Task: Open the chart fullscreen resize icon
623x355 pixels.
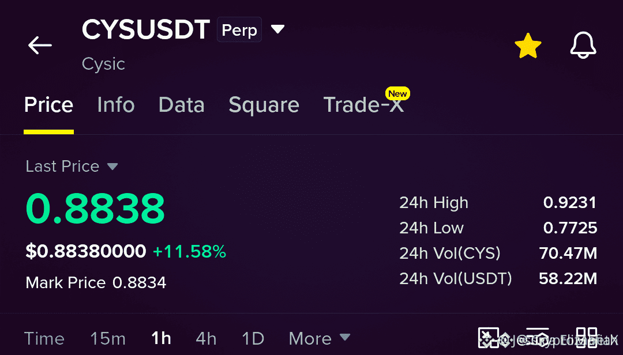Action: pyautogui.click(x=488, y=338)
